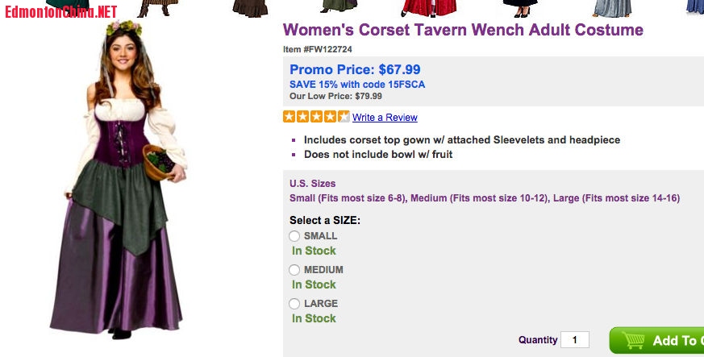Image resolution: width=704 pixels, height=357 pixels.
Task: Click the Quantity input field
Action: click(575, 340)
